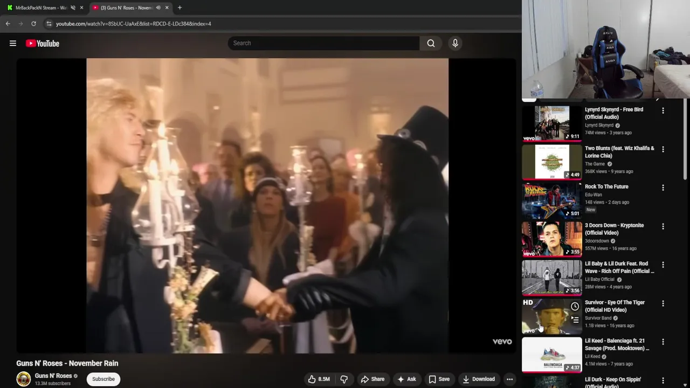690x388 pixels.
Task: Click The Game channel name
Action: [595, 164]
